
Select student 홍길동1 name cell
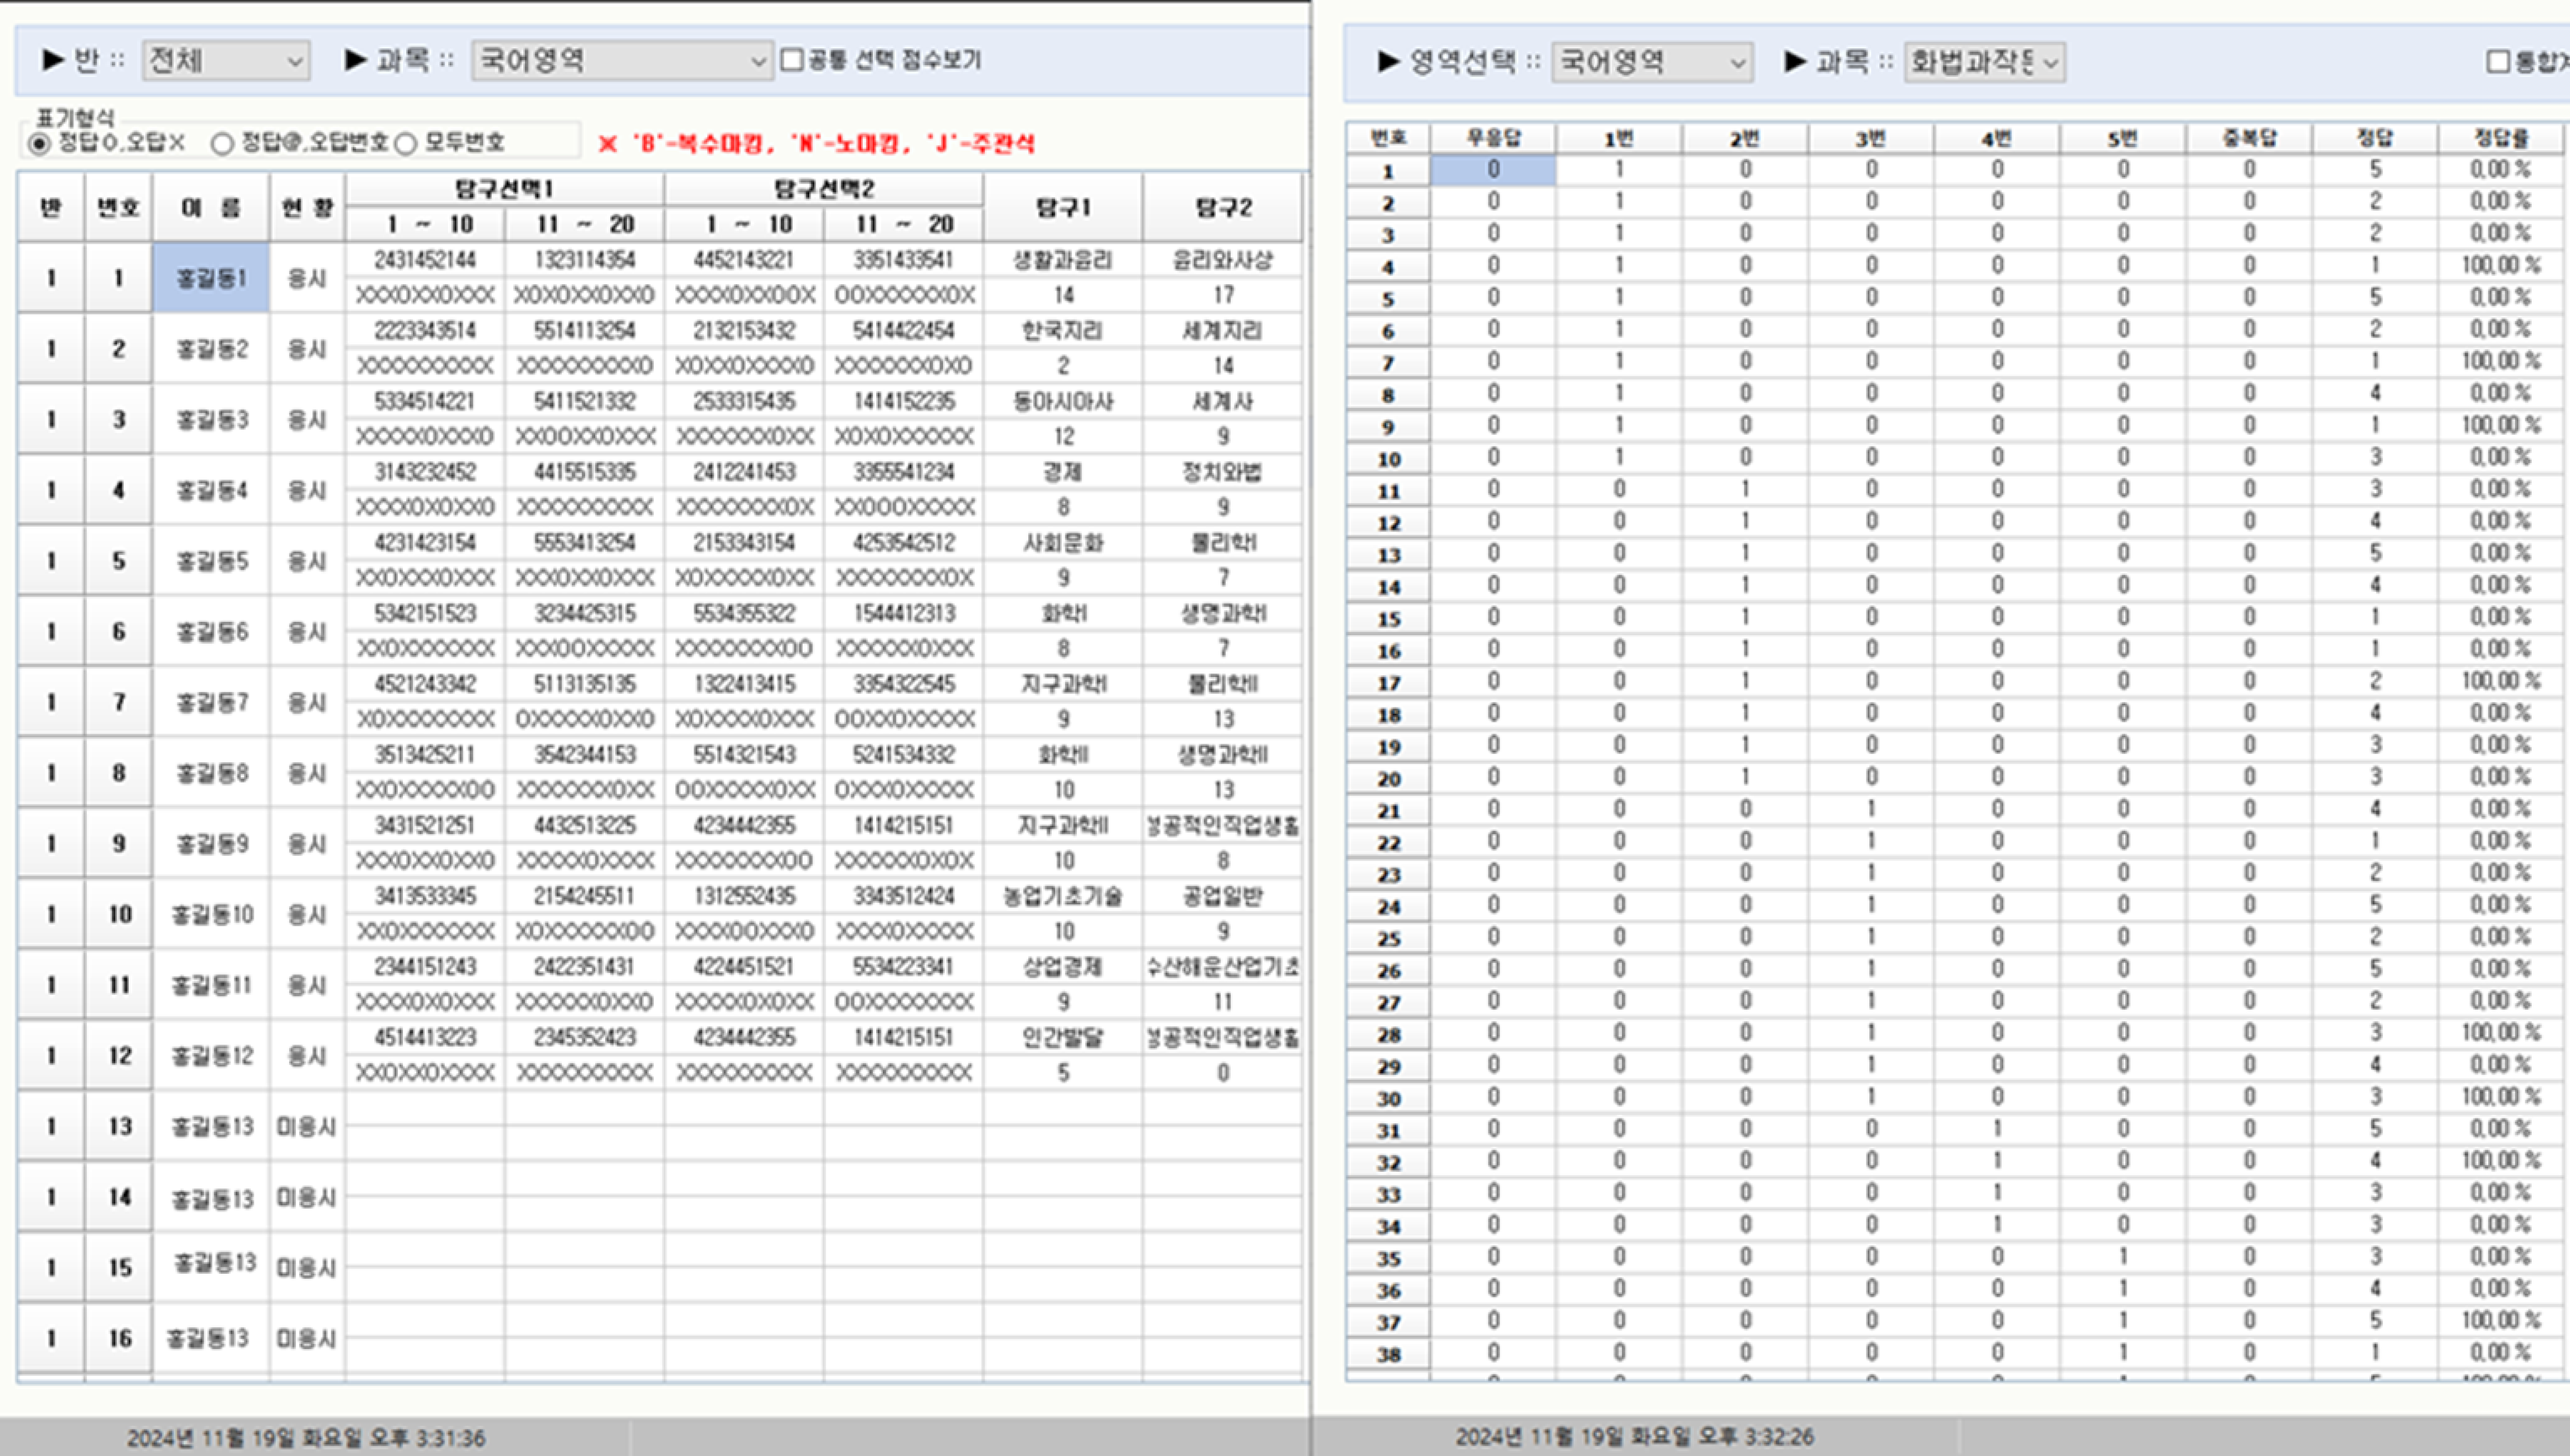click(210, 278)
